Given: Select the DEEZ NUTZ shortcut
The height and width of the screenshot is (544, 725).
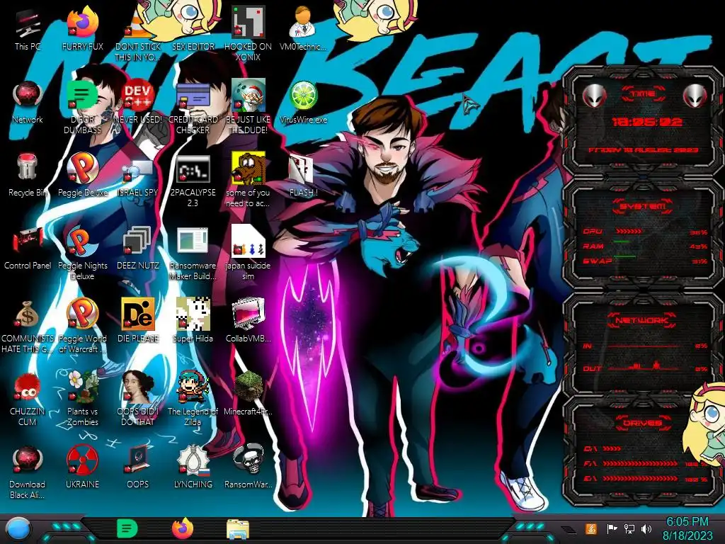Looking at the screenshot, I should click(137, 241).
